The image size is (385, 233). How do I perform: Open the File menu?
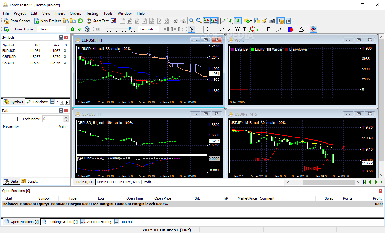click(x=6, y=13)
